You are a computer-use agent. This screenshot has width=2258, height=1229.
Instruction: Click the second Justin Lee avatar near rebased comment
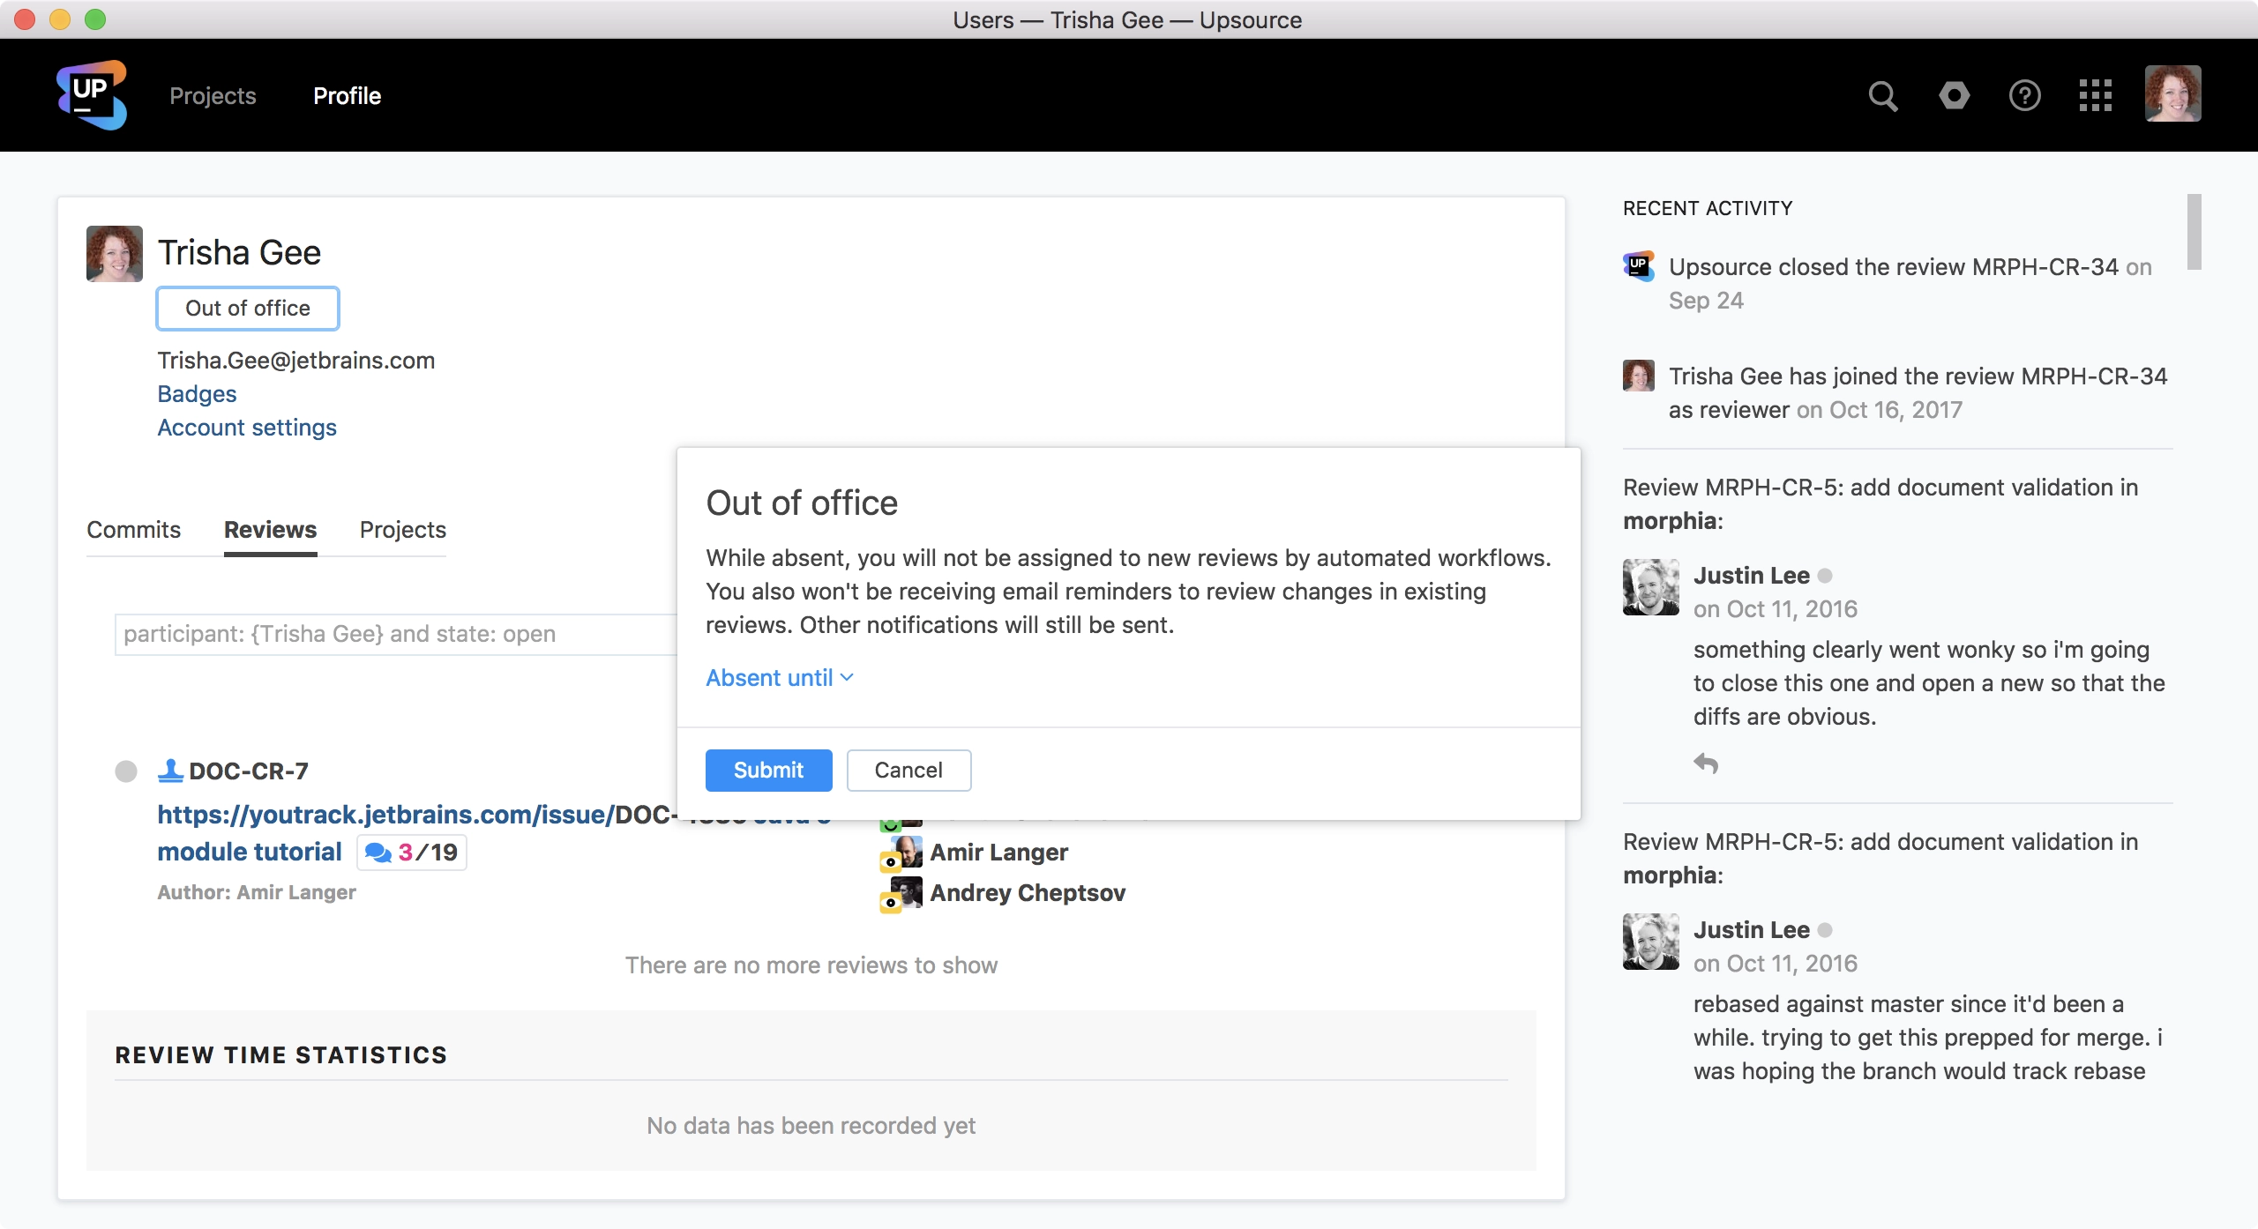point(1651,942)
